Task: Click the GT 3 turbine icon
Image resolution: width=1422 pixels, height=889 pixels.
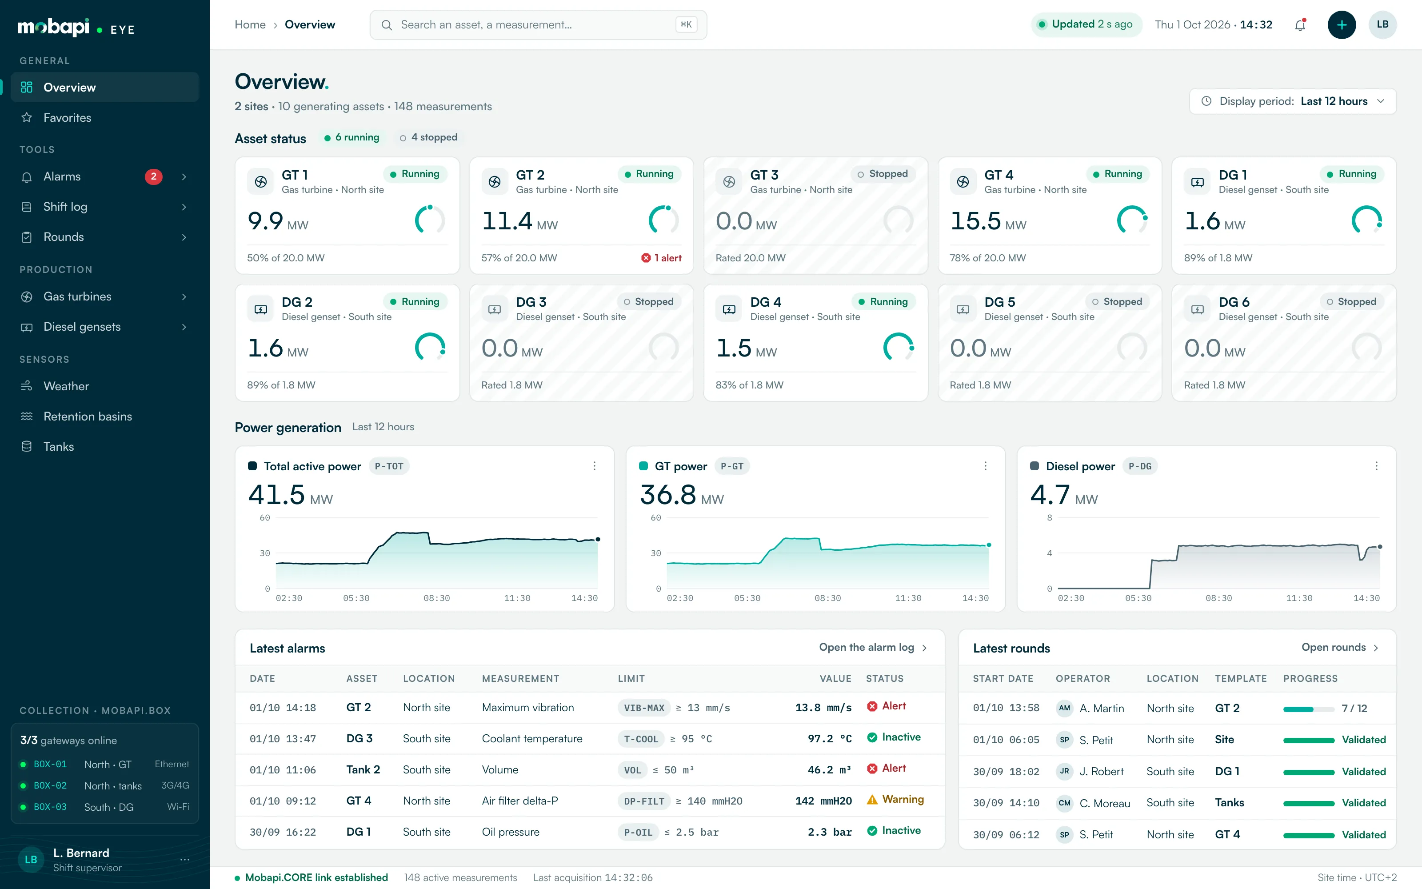Action: (729, 182)
